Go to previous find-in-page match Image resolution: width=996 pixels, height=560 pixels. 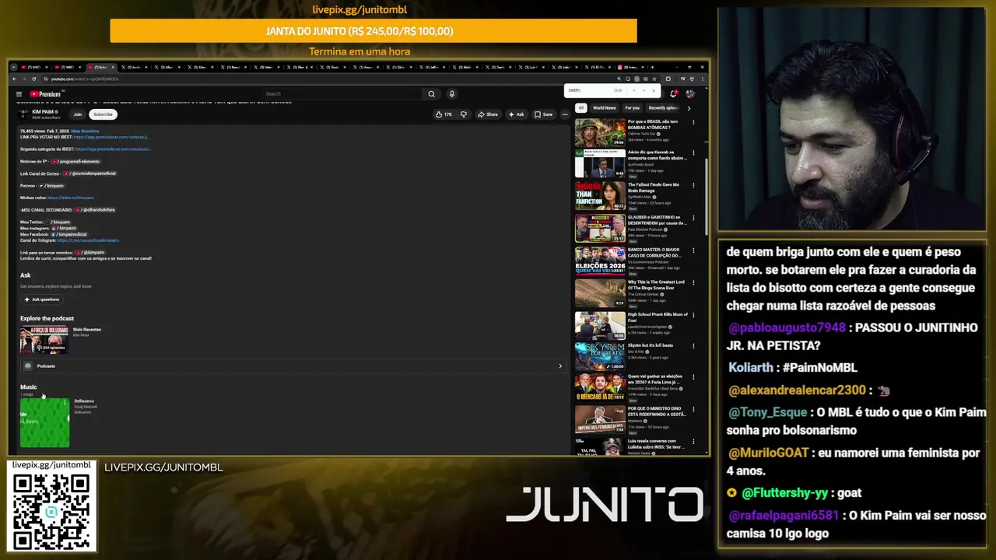(633, 90)
